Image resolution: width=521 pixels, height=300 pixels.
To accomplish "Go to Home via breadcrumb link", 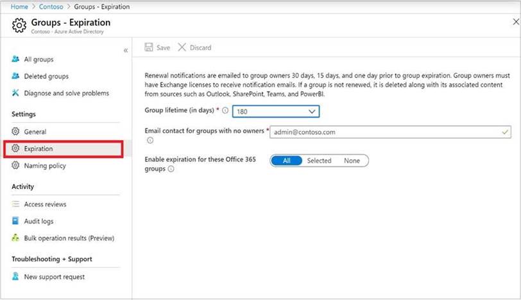I will click(x=19, y=6).
